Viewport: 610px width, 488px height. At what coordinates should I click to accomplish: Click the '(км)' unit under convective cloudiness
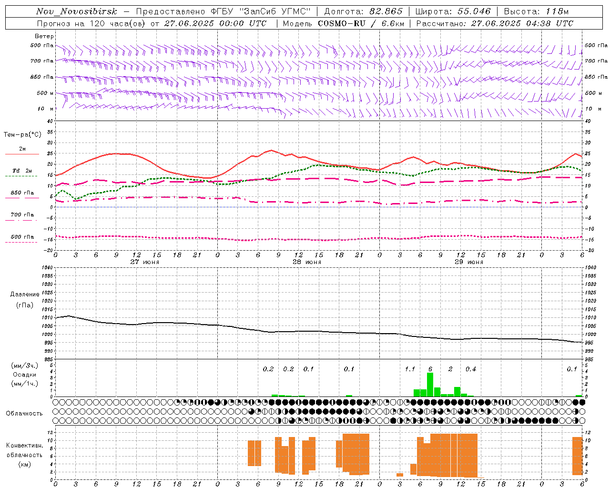pyautogui.click(x=25, y=464)
